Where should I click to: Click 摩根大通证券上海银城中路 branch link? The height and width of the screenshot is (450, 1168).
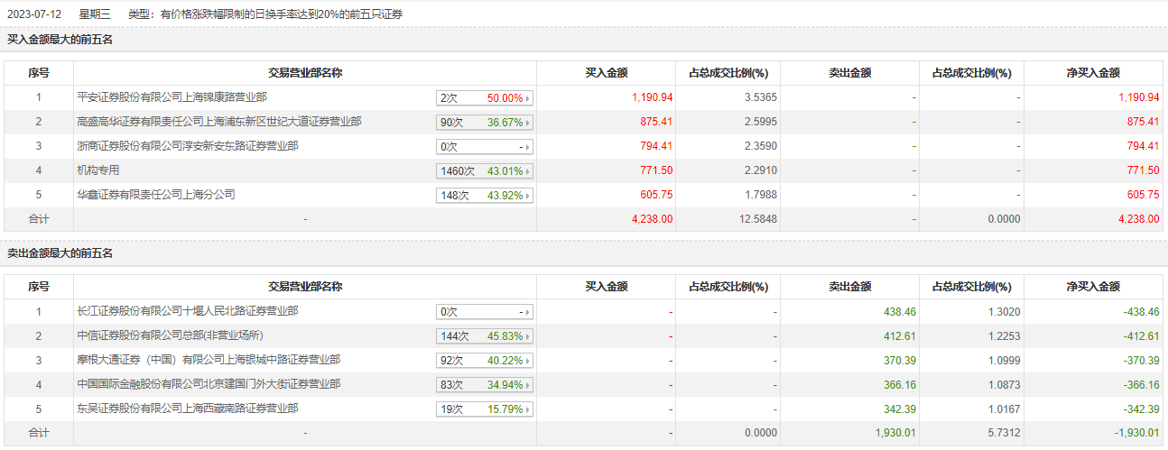[209, 360]
